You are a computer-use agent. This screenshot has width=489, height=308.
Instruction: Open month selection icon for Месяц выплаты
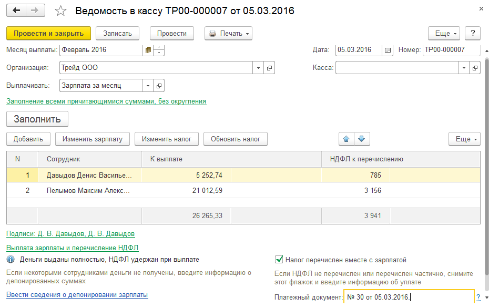[x=148, y=50]
